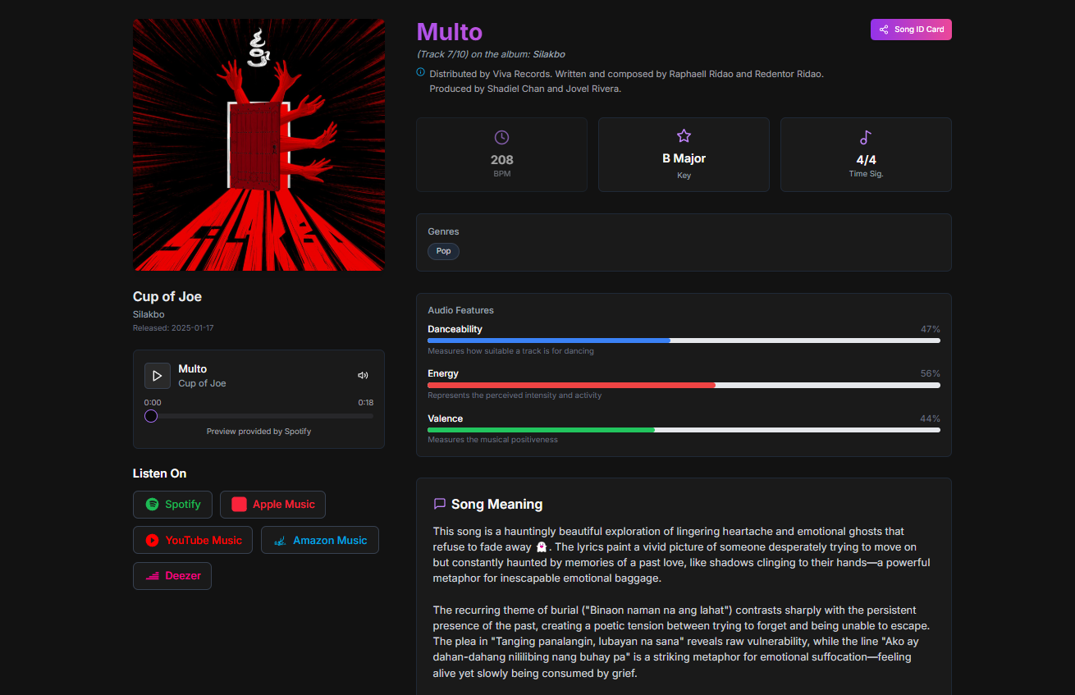Screen dimensions: 1075x695
Task: Click the share icon in Song ID Card
Action: click(884, 30)
